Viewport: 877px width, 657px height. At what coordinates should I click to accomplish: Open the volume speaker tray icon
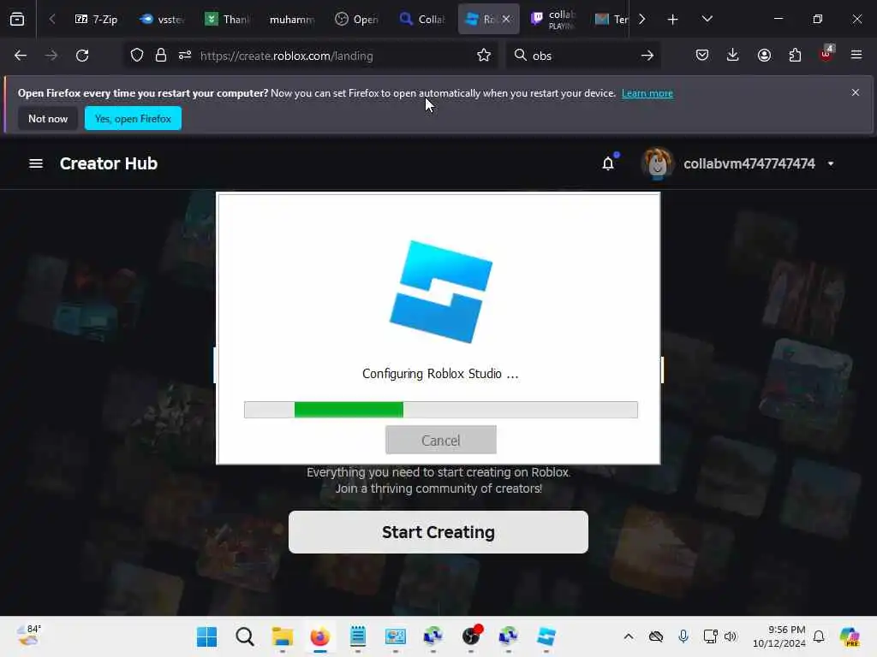pos(731,636)
